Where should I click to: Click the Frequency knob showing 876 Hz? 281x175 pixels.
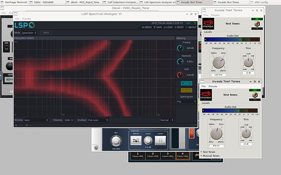(216, 134)
